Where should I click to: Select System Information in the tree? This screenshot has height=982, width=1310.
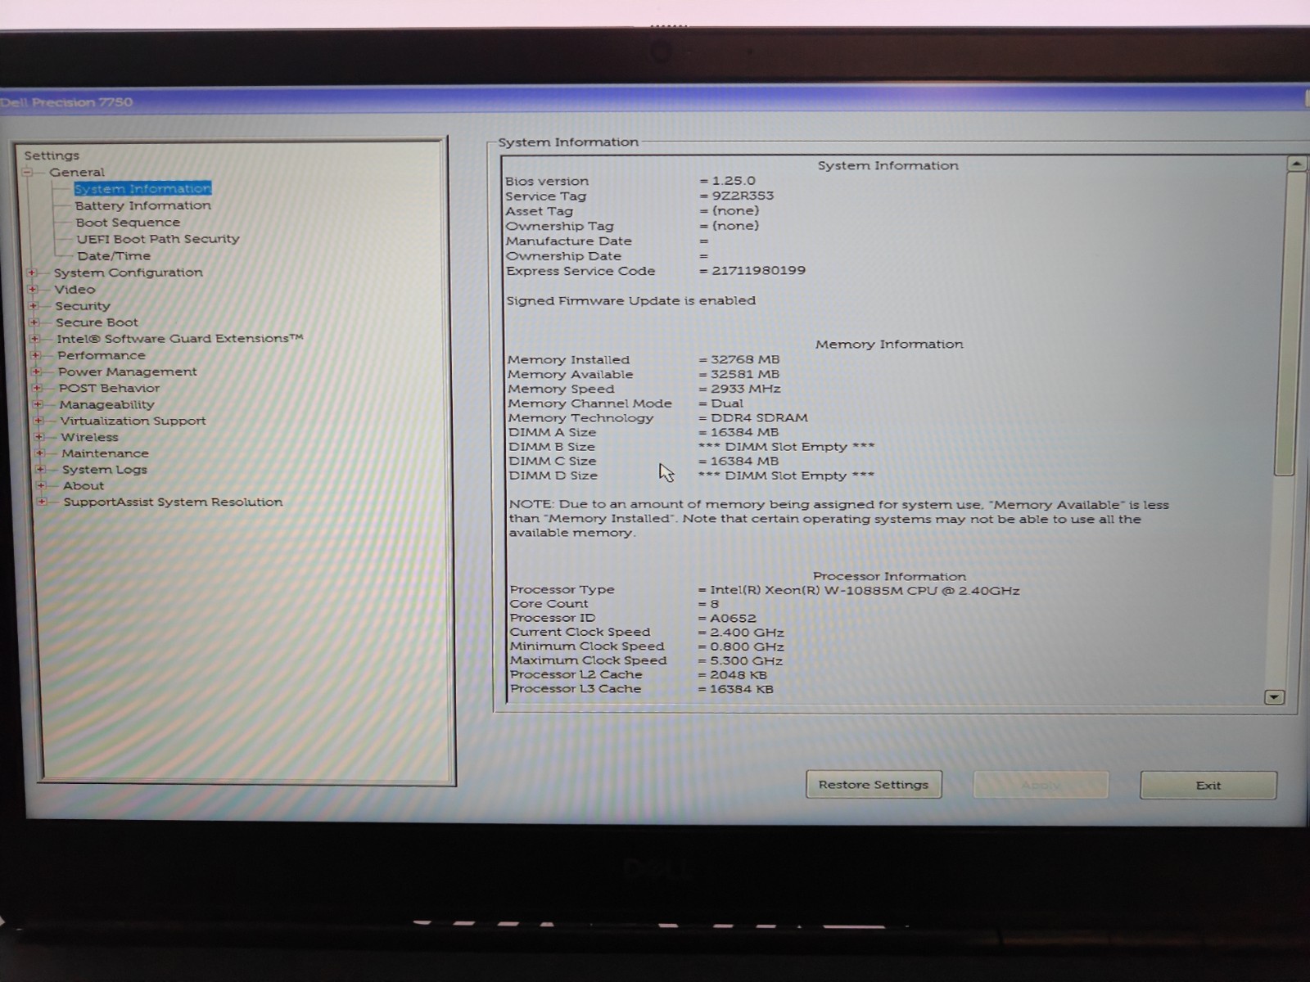pyautogui.click(x=142, y=188)
